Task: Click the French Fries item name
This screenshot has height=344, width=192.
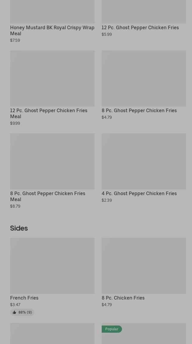Action: (x=24, y=298)
